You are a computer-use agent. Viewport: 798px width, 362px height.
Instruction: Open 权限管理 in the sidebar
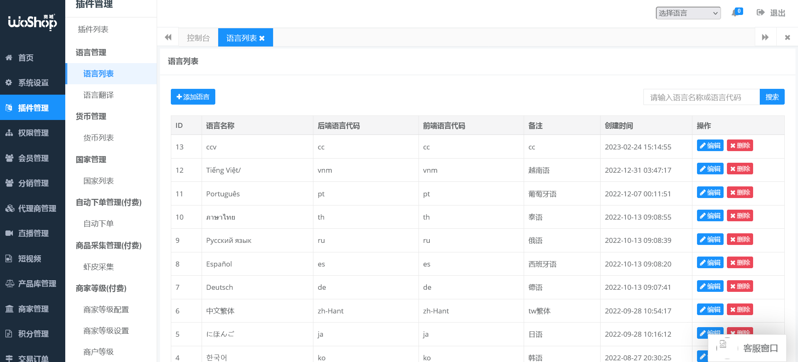(x=33, y=133)
